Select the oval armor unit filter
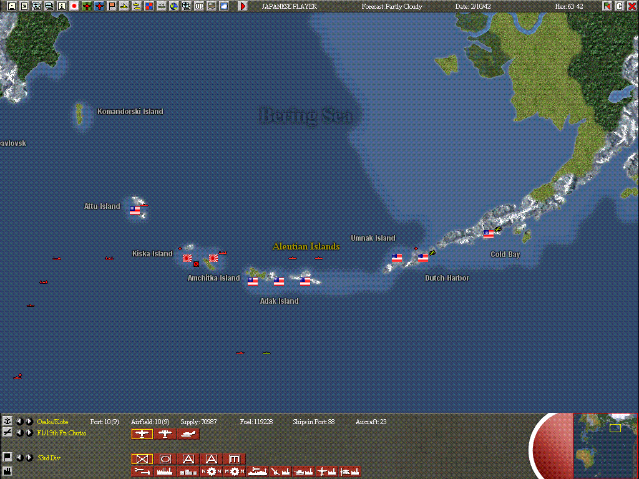 tap(165, 459)
